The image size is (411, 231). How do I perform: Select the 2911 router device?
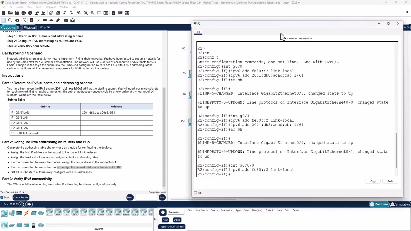83,212
